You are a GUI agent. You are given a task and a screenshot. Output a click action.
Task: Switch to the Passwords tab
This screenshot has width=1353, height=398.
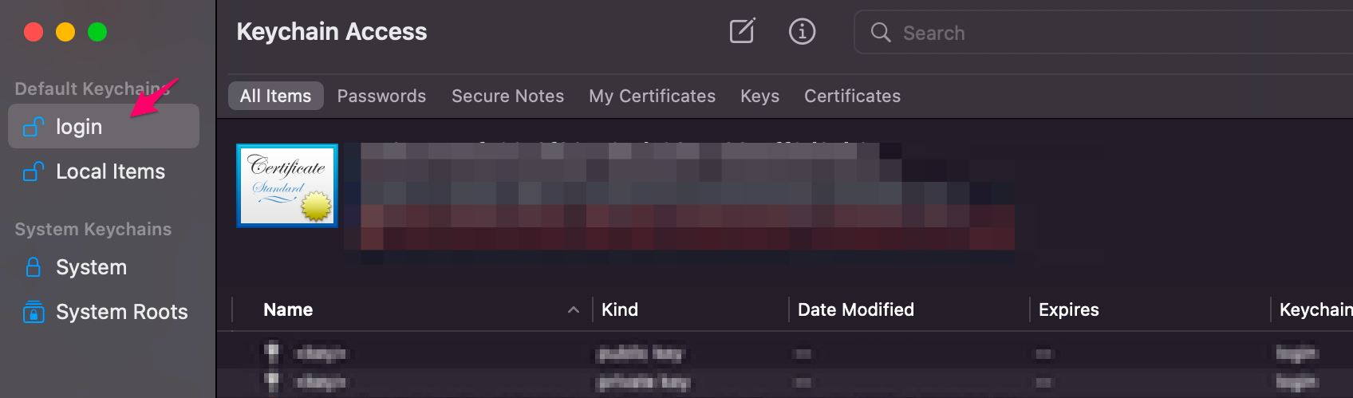coord(381,96)
